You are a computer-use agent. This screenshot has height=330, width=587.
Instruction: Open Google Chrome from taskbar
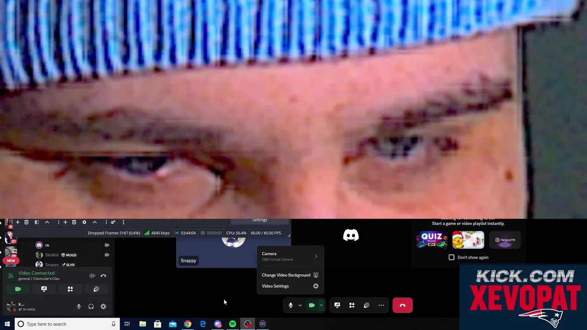point(188,324)
